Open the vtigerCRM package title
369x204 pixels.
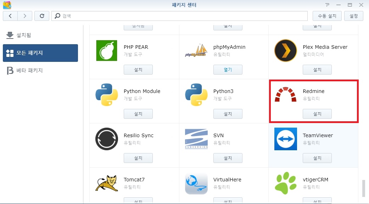click(315, 180)
